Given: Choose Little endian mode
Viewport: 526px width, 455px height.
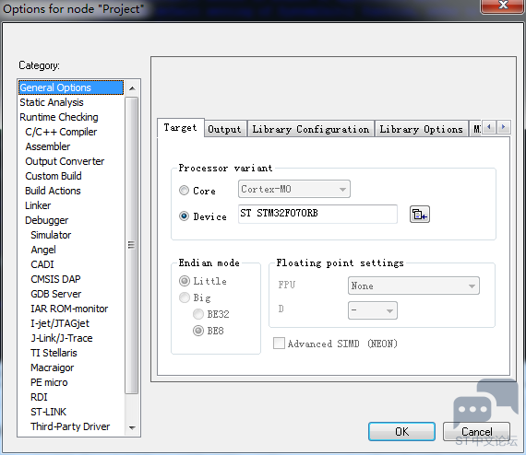Looking at the screenshot, I should coord(185,281).
